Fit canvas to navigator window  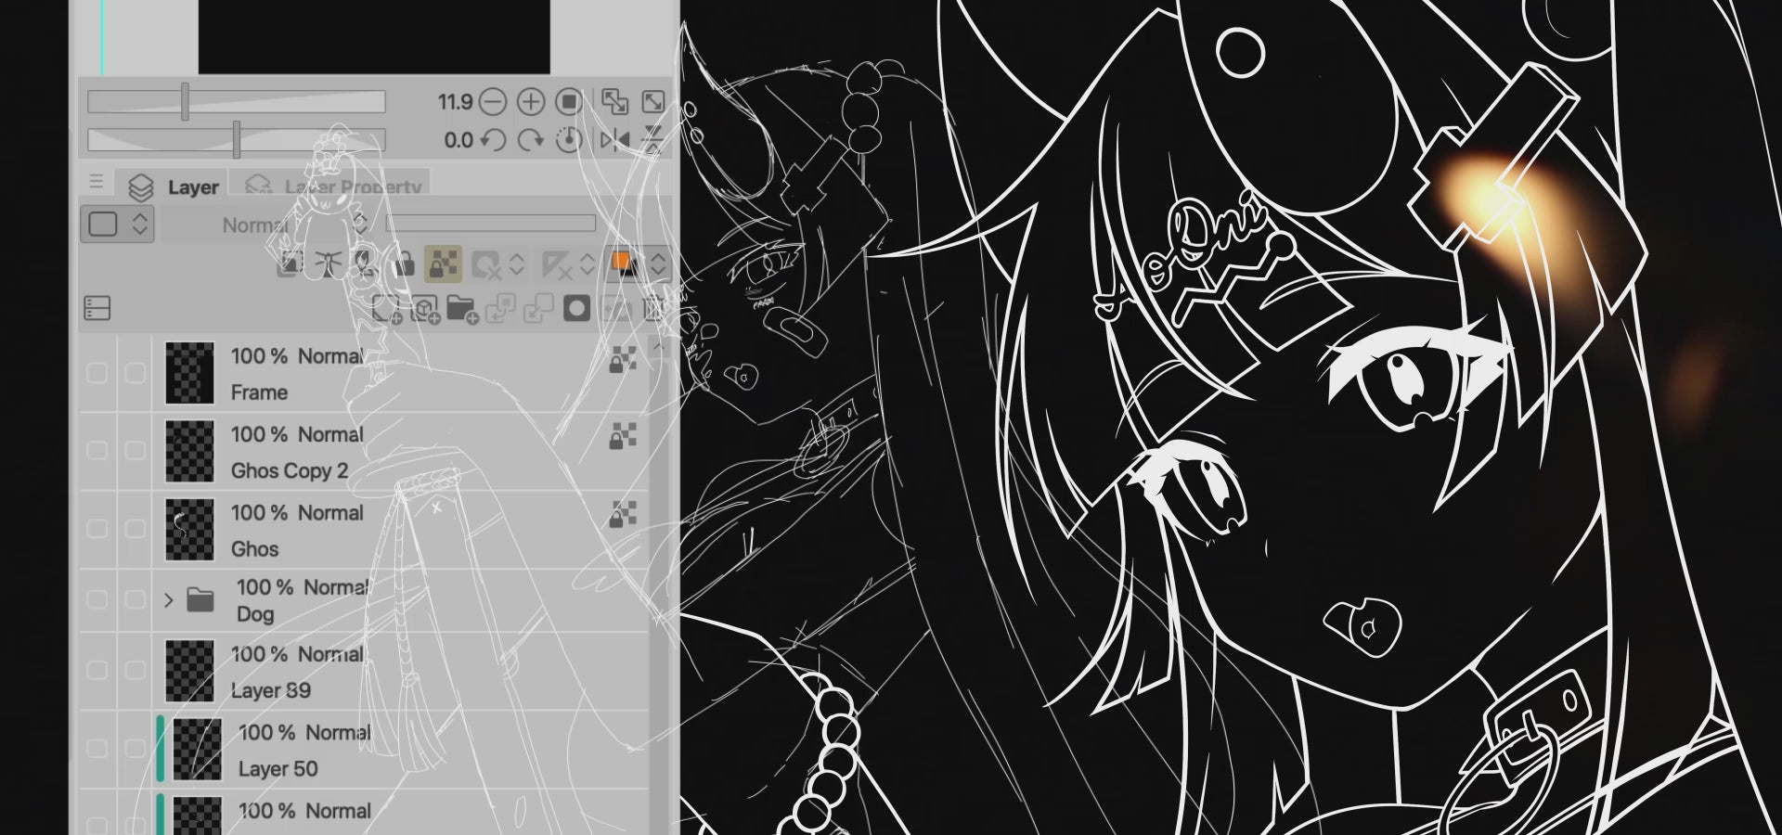613,101
